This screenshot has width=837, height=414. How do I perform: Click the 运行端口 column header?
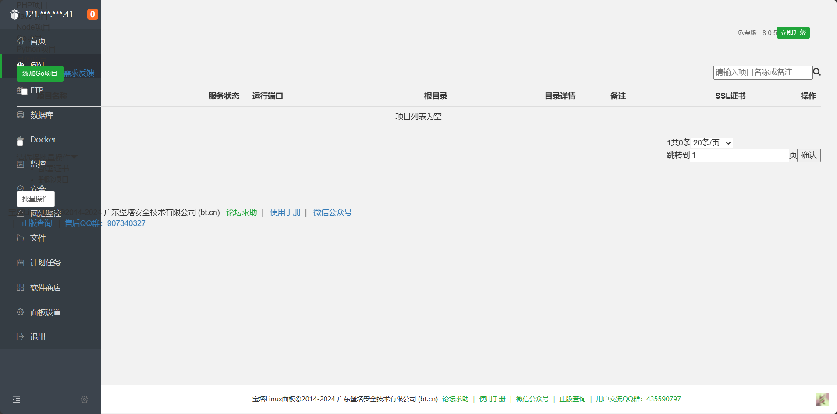[x=268, y=96]
